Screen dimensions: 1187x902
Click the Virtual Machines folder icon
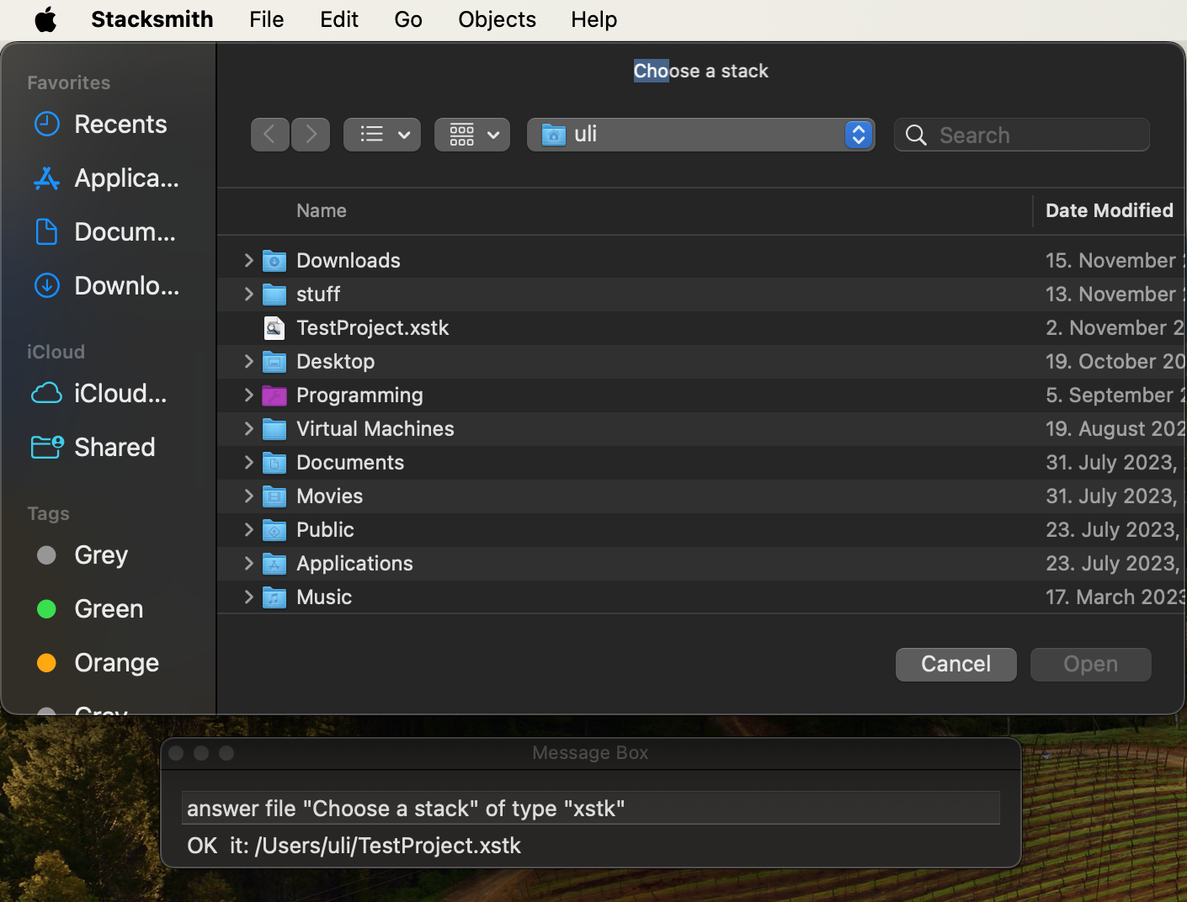(274, 429)
